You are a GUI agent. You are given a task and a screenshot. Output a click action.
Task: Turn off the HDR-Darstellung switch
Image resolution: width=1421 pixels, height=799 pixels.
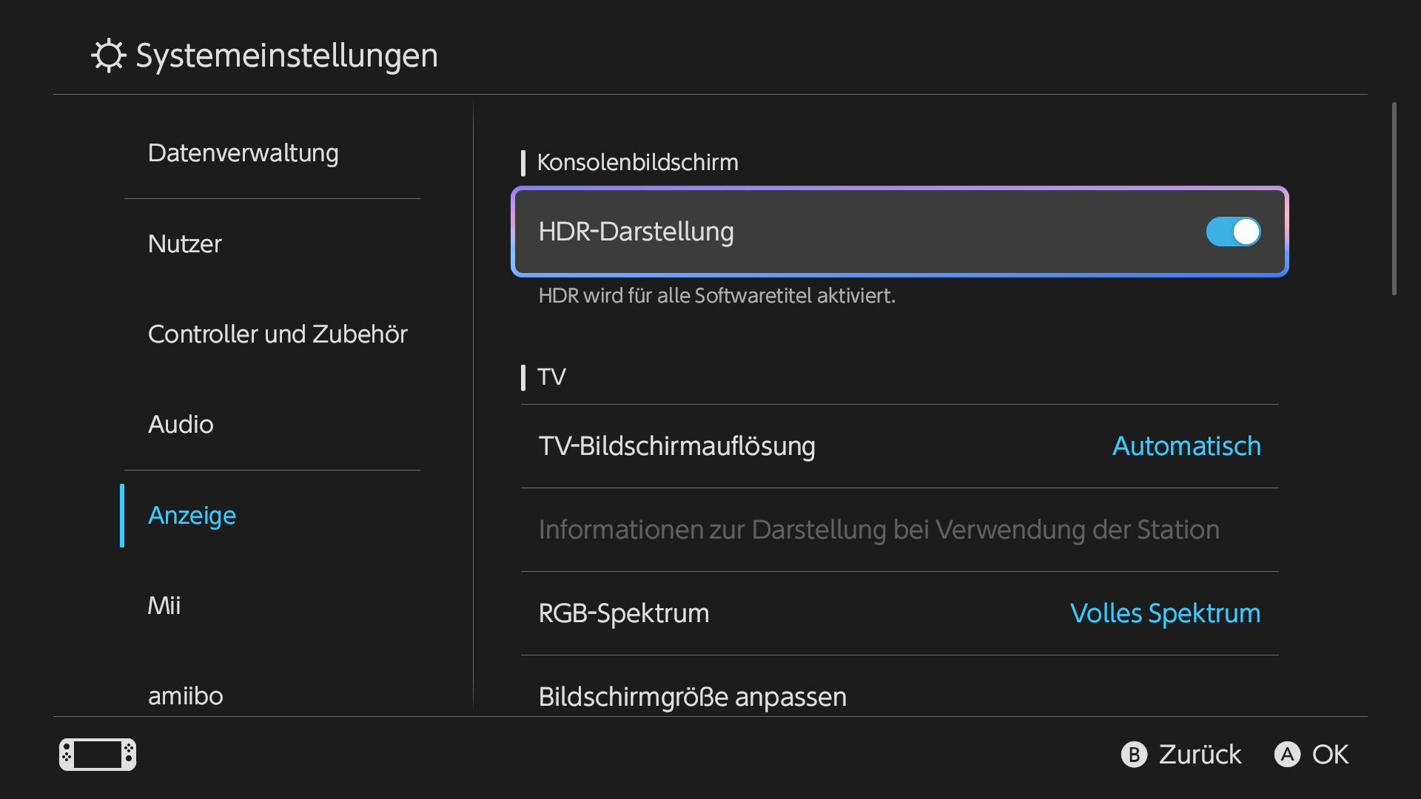1233,232
